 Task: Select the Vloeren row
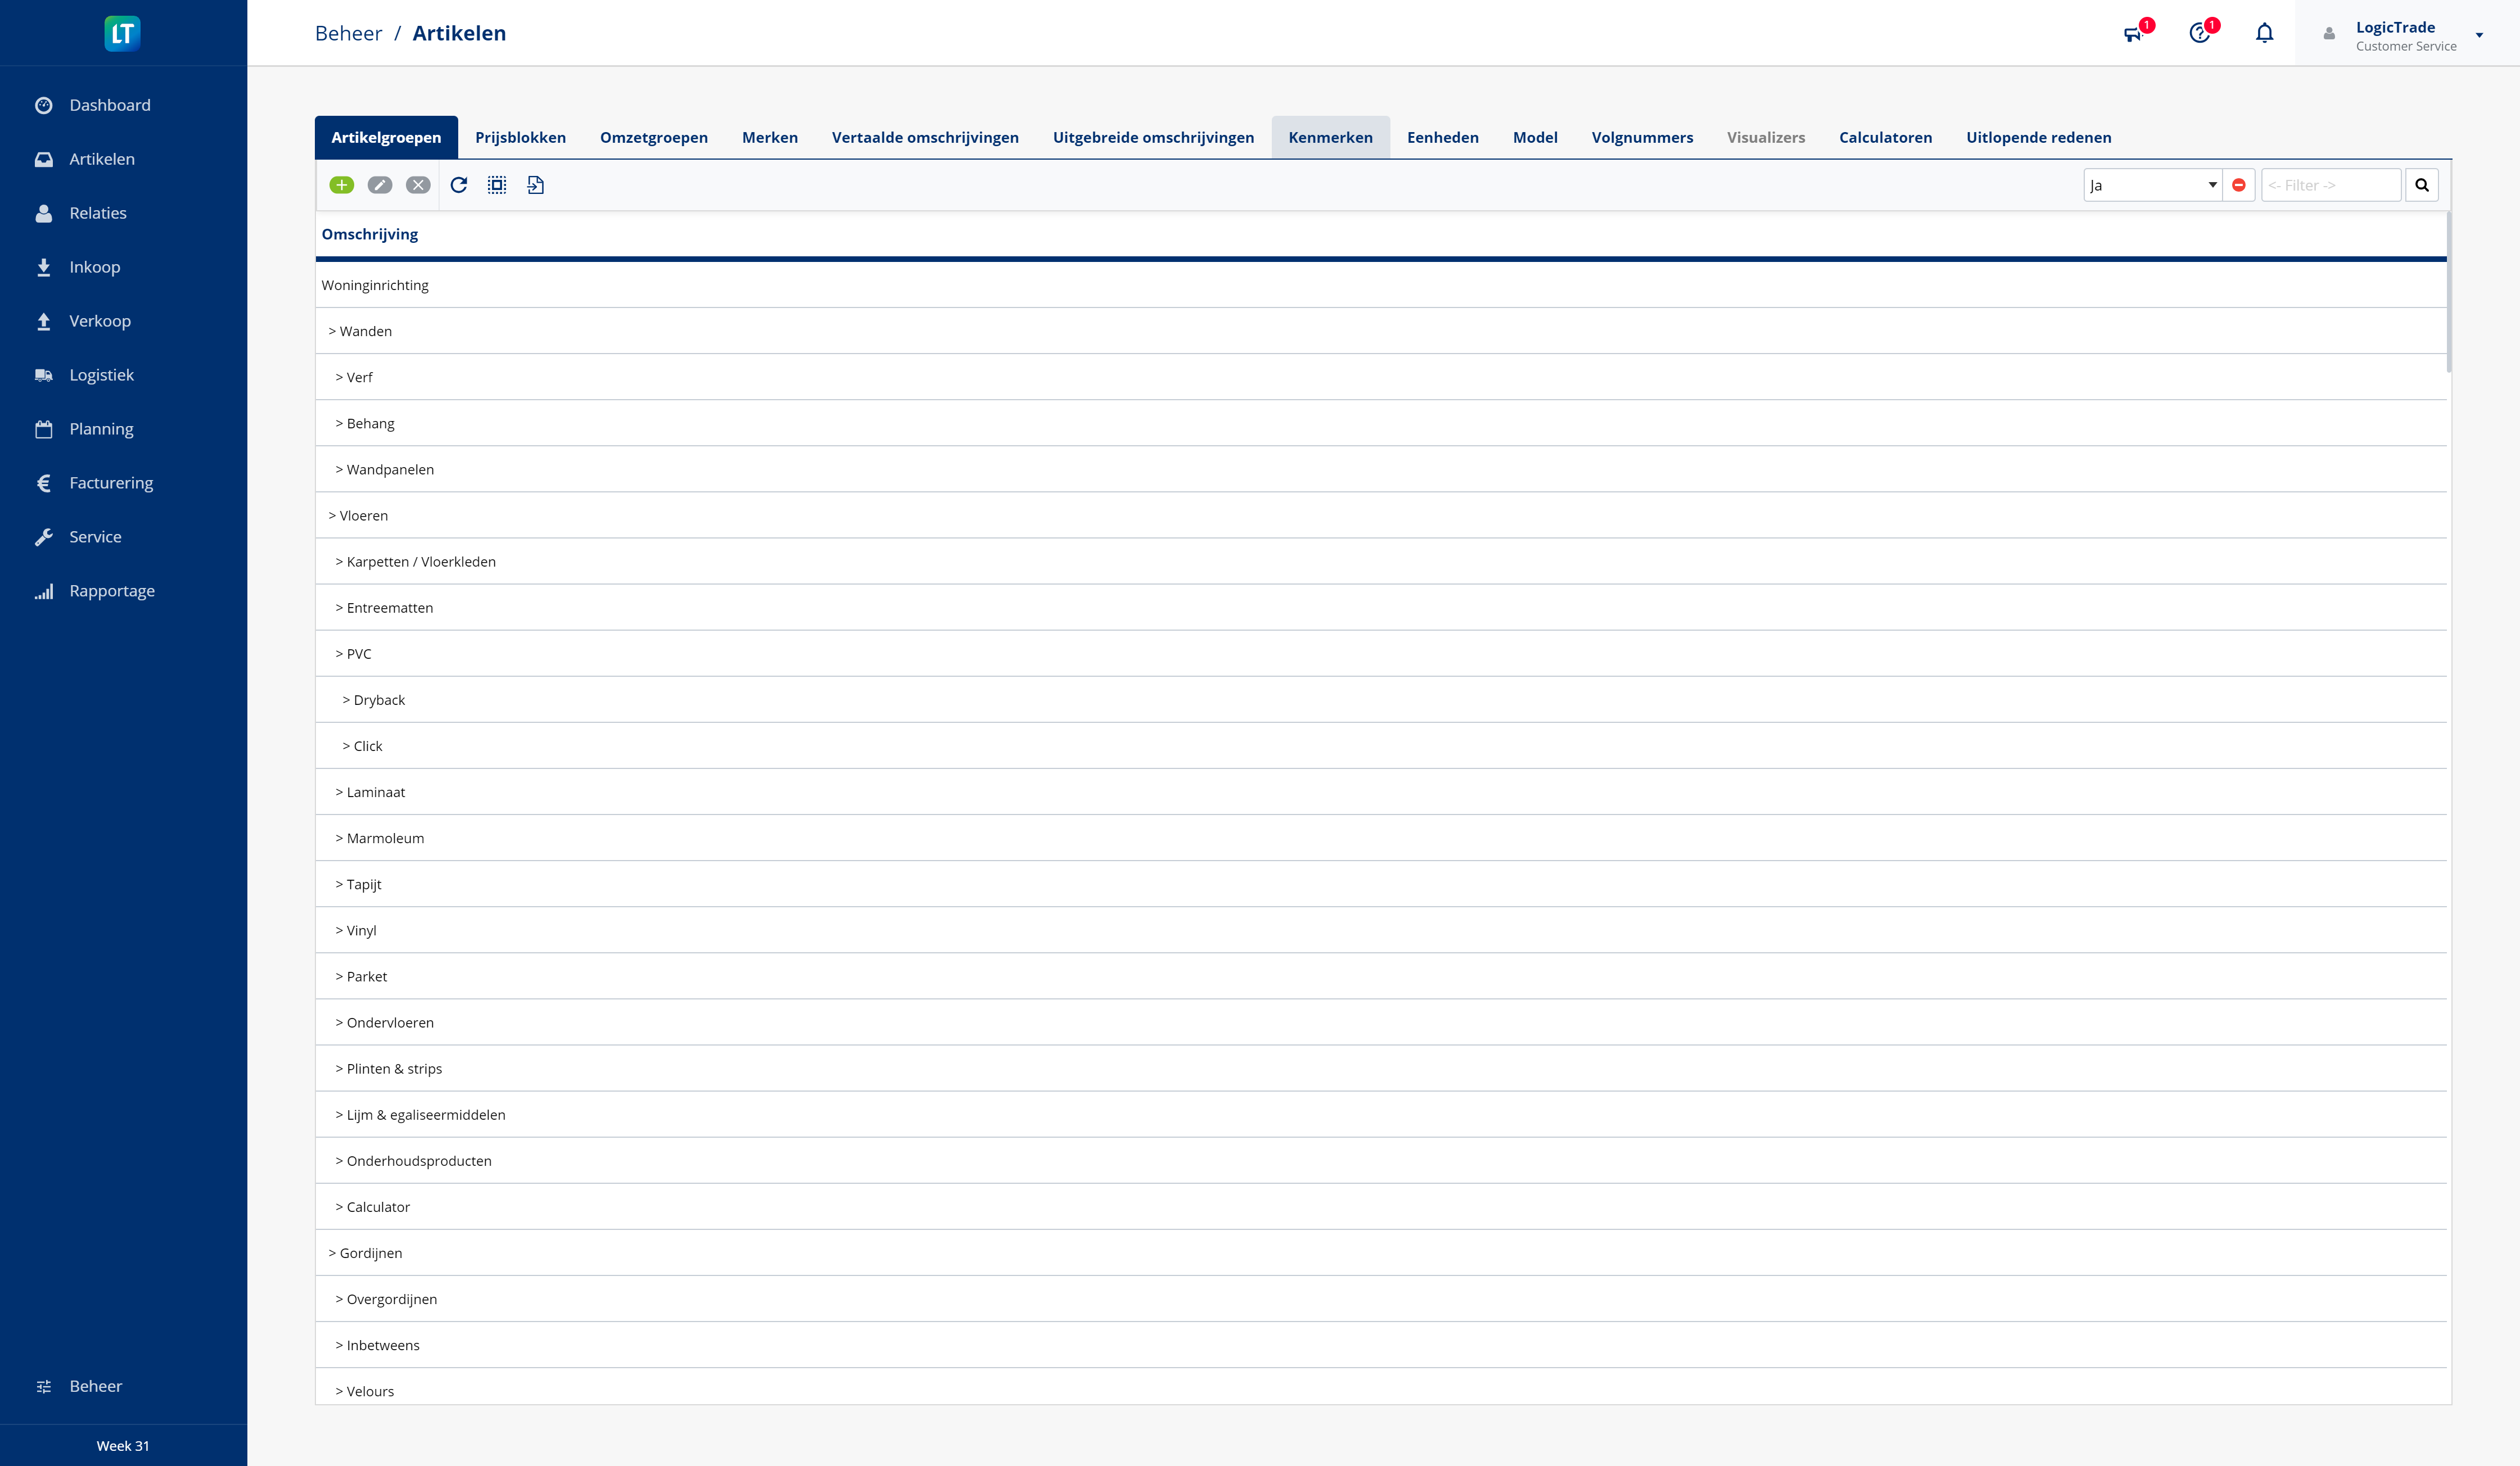click(1381, 515)
